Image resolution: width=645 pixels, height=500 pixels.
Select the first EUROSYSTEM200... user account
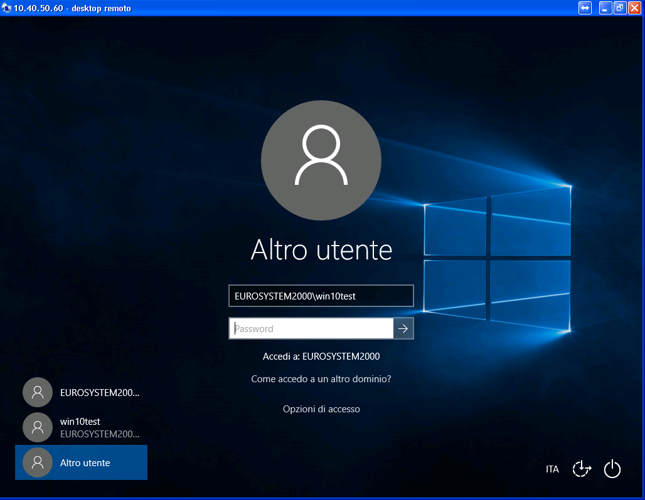point(82,392)
